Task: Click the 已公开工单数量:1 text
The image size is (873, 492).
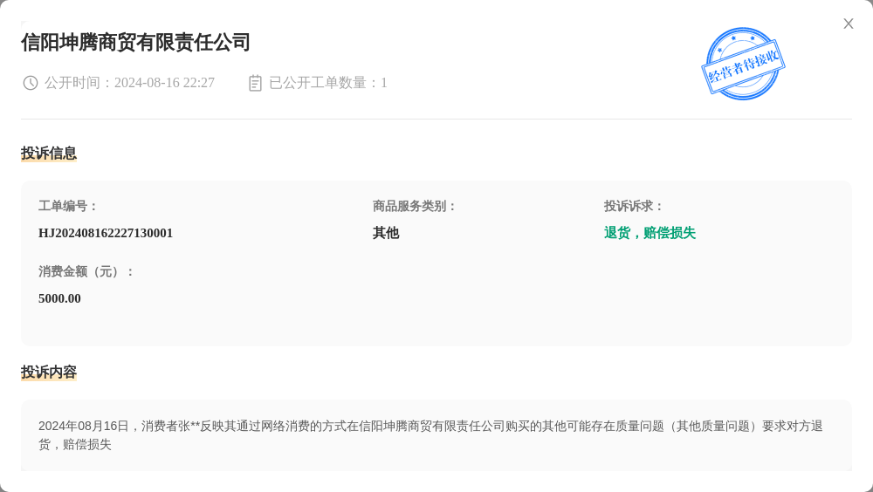Action: coord(328,83)
